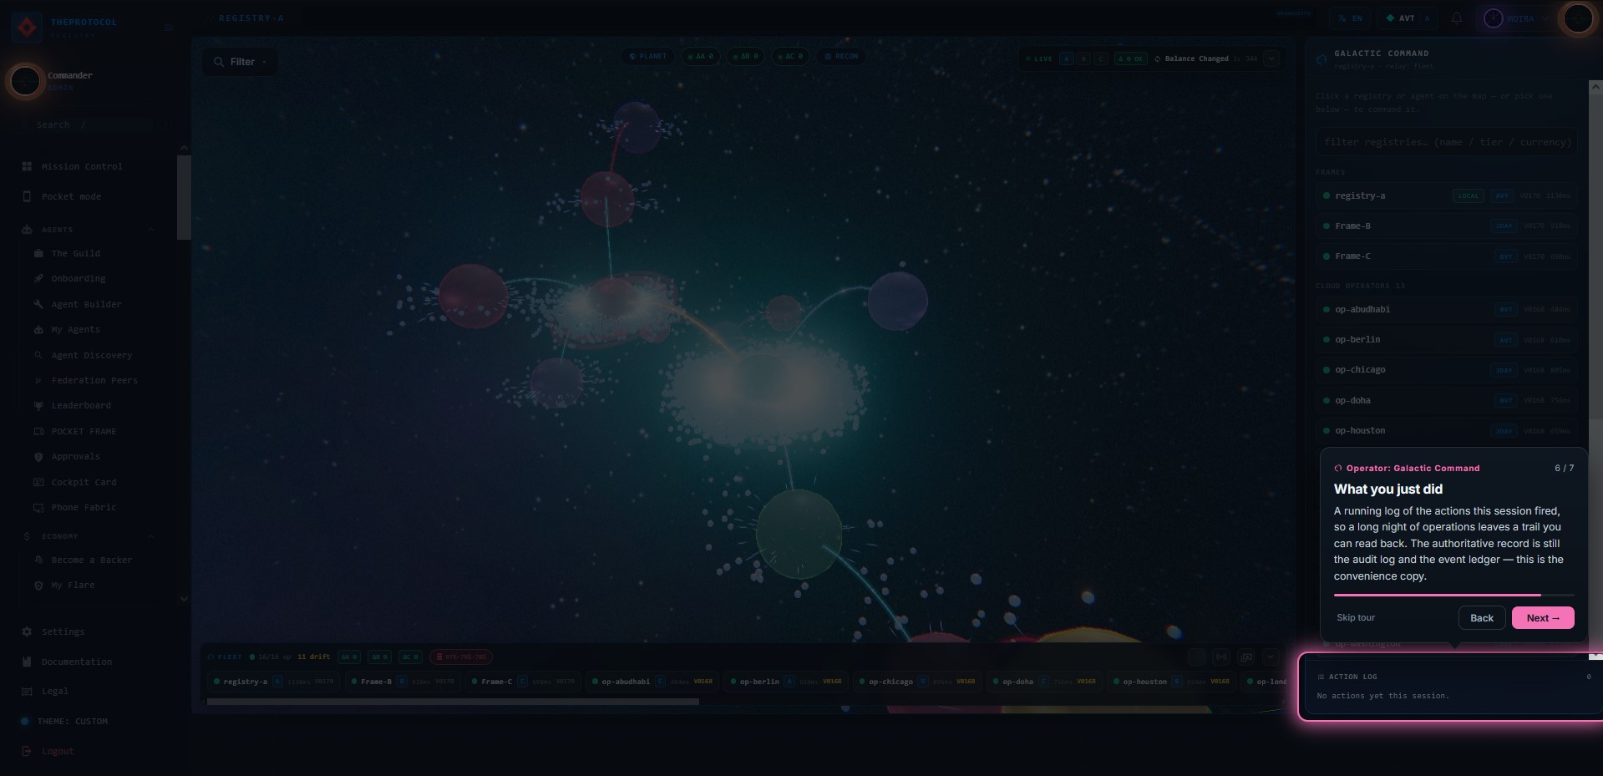The height and width of the screenshot is (776, 1603).
Task: Toggle the B tier button beside LIVE
Action: coord(1083,58)
